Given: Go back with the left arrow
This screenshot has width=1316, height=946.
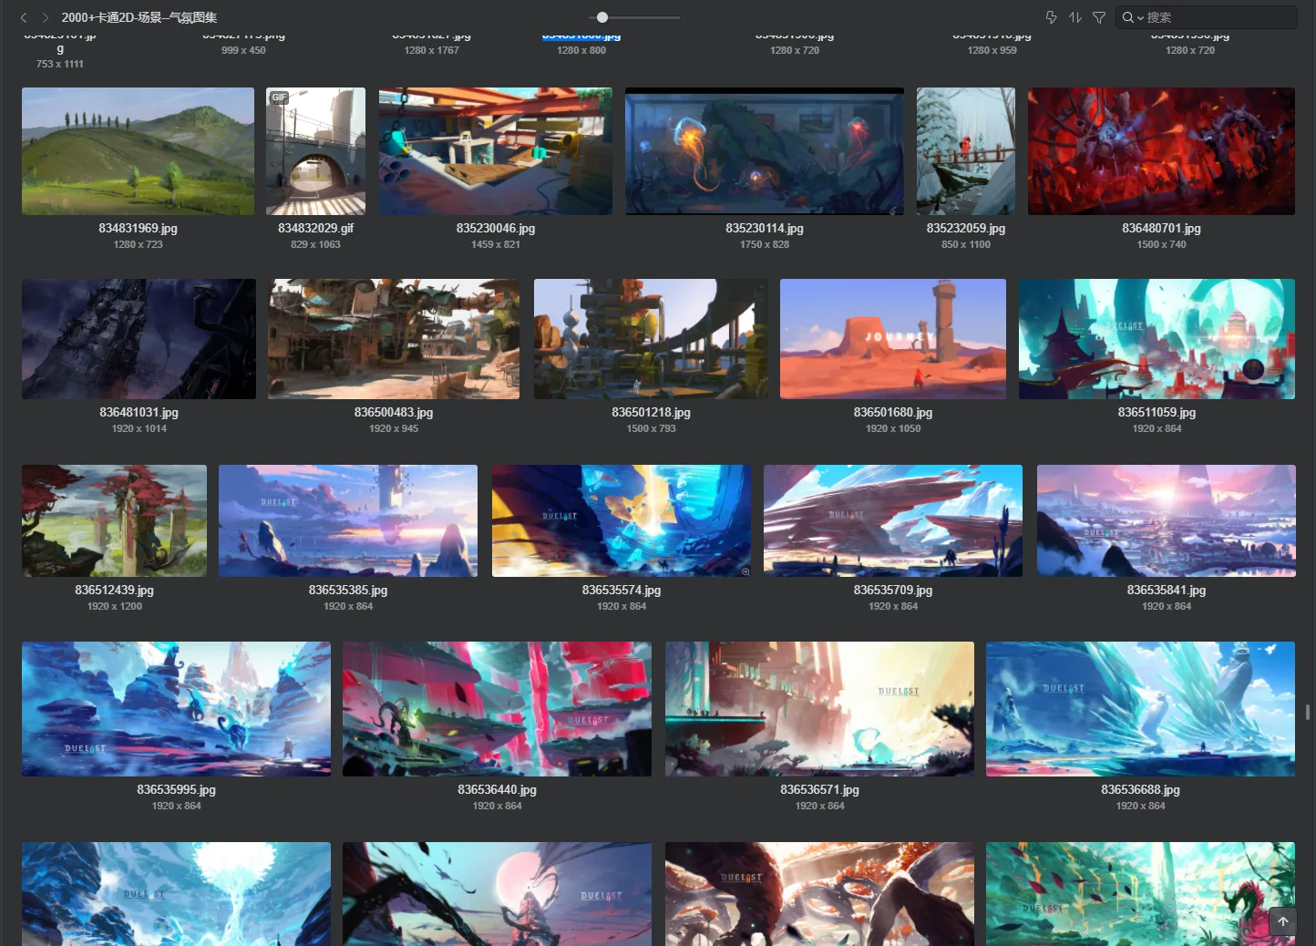Looking at the screenshot, I should 24,17.
